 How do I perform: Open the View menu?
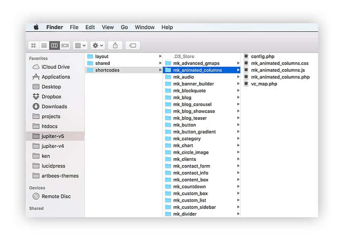(x=108, y=27)
